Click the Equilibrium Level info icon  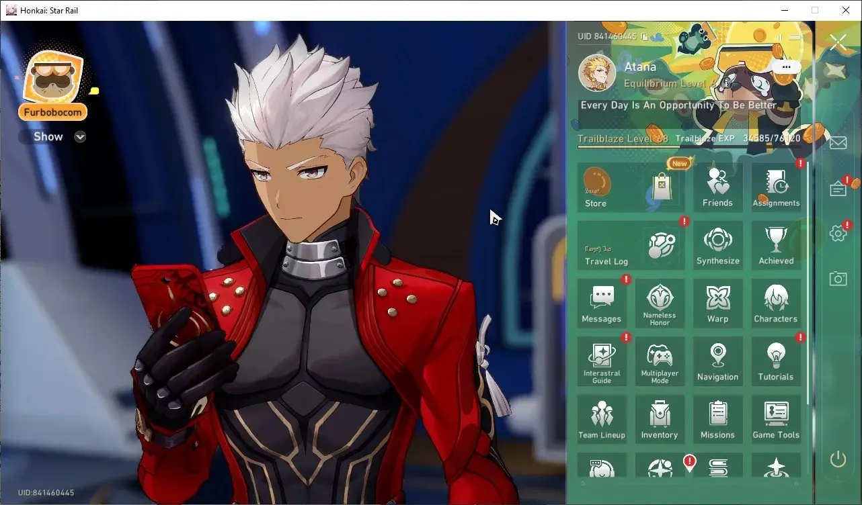[727, 84]
